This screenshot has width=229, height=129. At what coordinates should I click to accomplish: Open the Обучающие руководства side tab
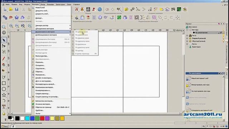click(227, 54)
